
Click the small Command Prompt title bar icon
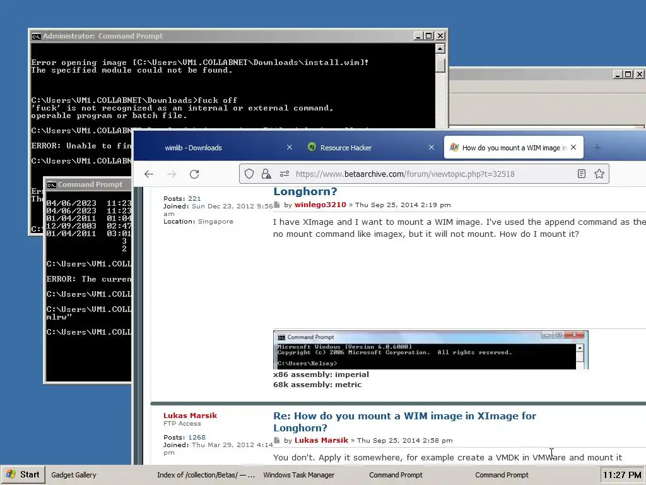[x=52, y=185]
